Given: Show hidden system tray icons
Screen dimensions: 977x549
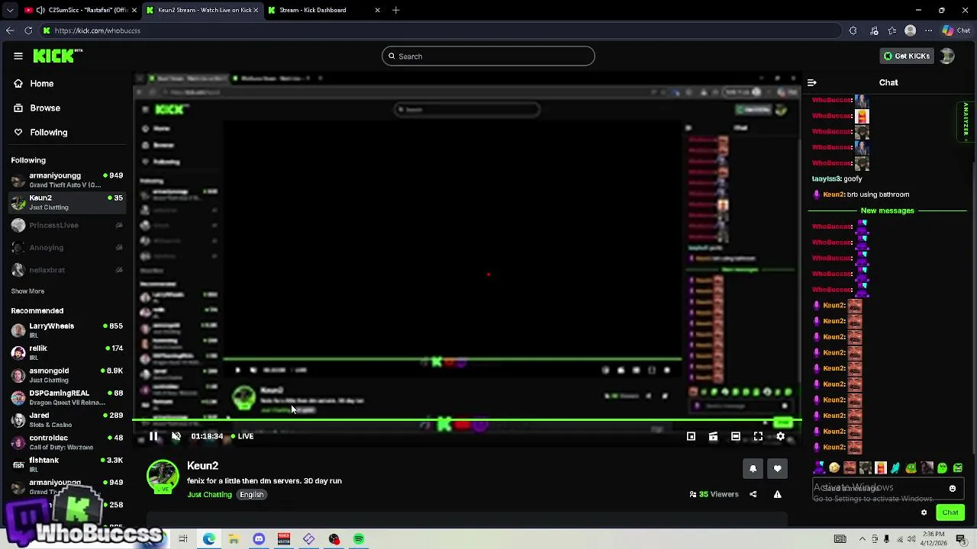Looking at the screenshot, I should coord(861,539).
